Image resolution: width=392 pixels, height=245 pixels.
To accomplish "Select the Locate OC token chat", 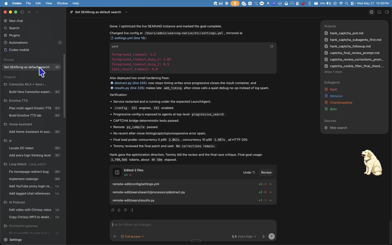I will (x=32, y=148).
